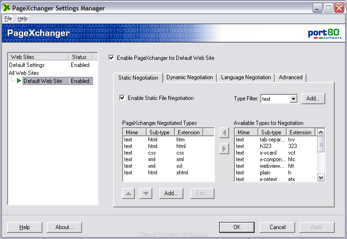This screenshot has width=347, height=239.
Task: Click the PageXchanger title bar app icon
Action: tap(7, 8)
